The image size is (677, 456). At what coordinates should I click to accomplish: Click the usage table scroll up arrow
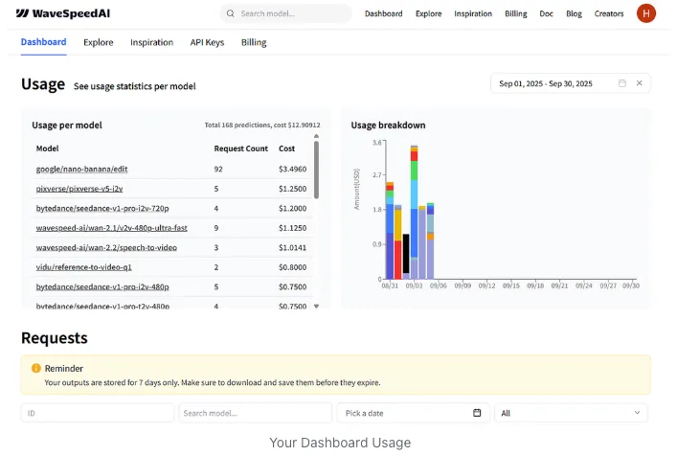click(317, 136)
